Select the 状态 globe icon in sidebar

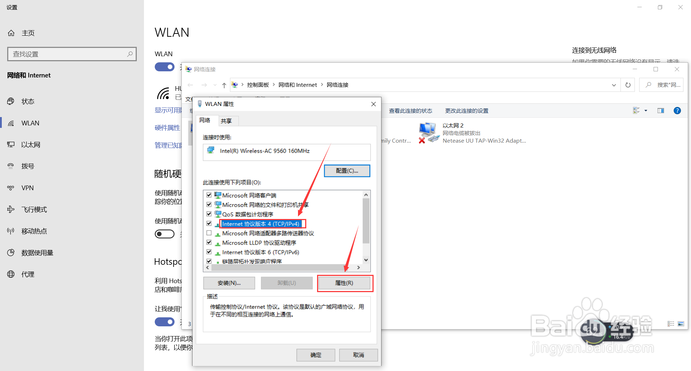click(x=11, y=102)
